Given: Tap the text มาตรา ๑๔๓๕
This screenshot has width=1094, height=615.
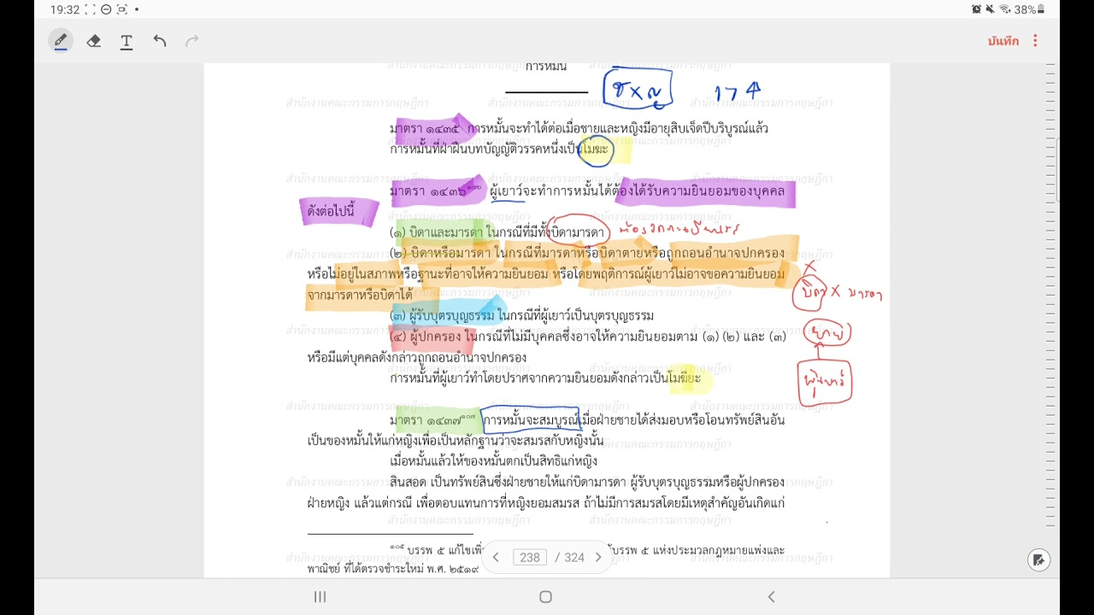Looking at the screenshot, I should click(424, 128).
